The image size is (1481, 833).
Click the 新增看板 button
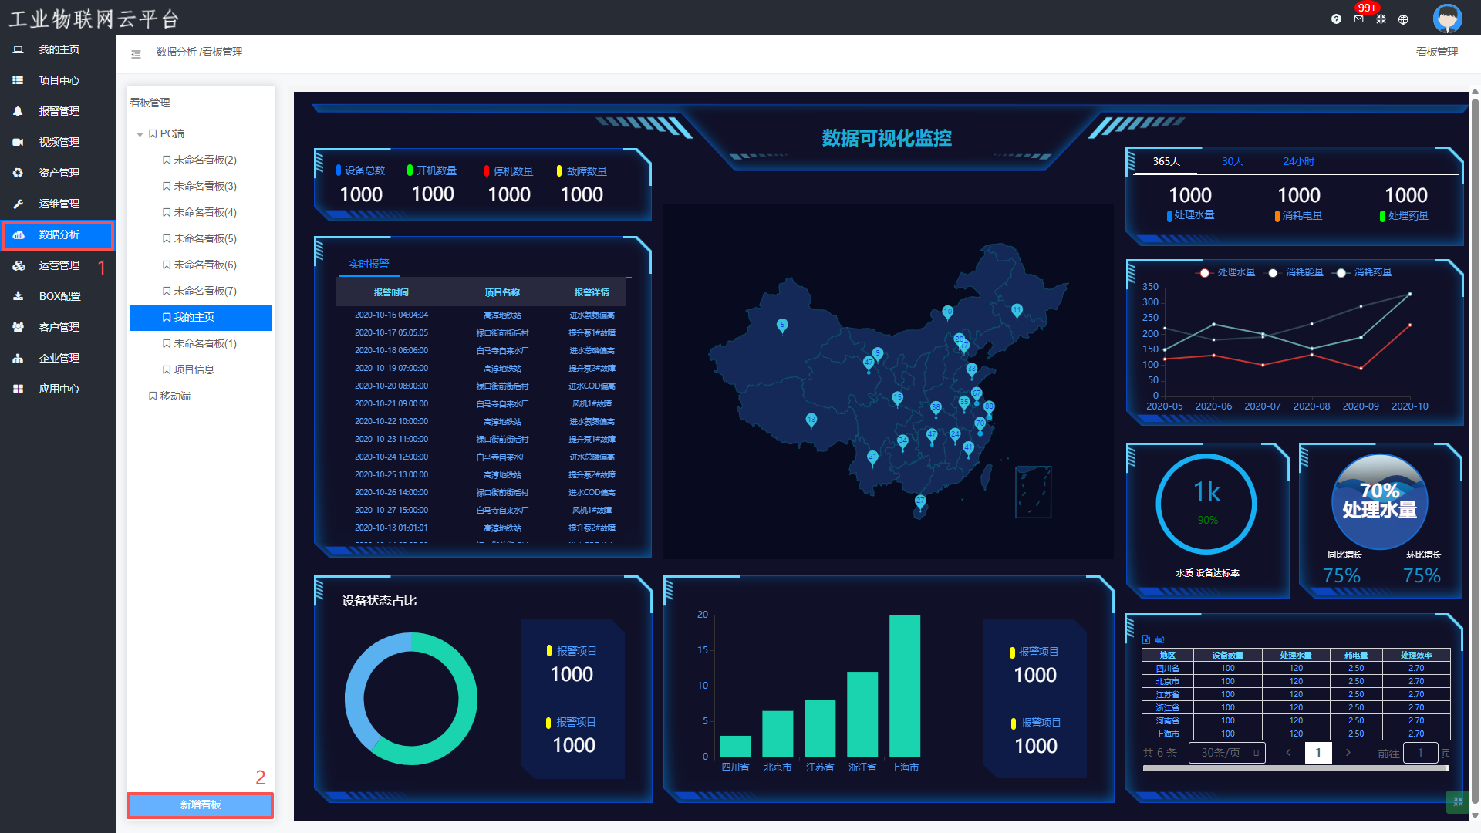pos(201,804)
